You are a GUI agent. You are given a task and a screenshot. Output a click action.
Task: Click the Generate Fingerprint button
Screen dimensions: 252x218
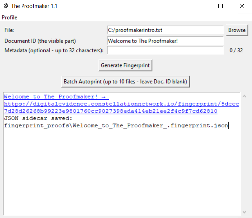pyautogui.click(x=125, y=65)
